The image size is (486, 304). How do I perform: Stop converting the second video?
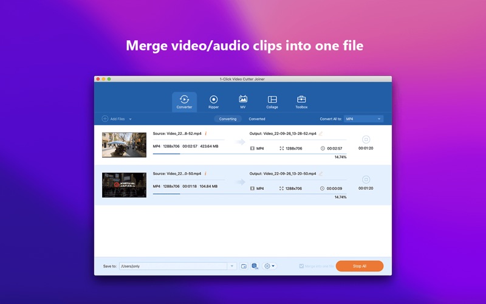366,179
